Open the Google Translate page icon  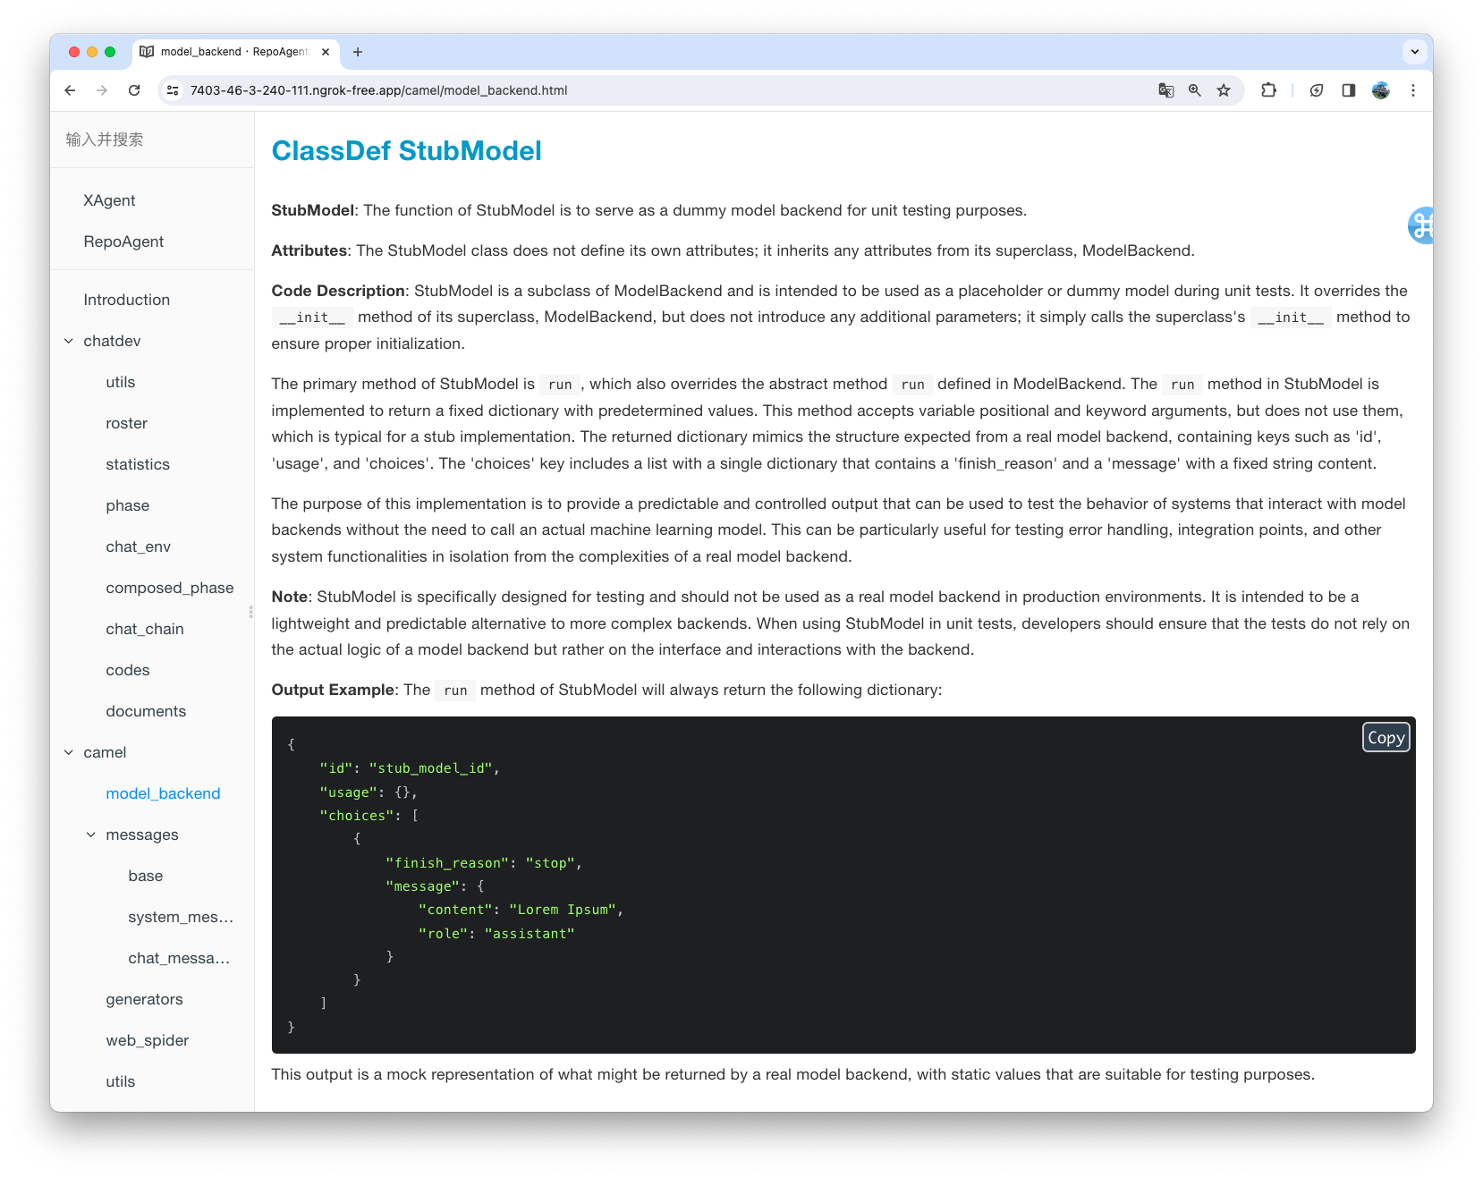(1165, 90)
